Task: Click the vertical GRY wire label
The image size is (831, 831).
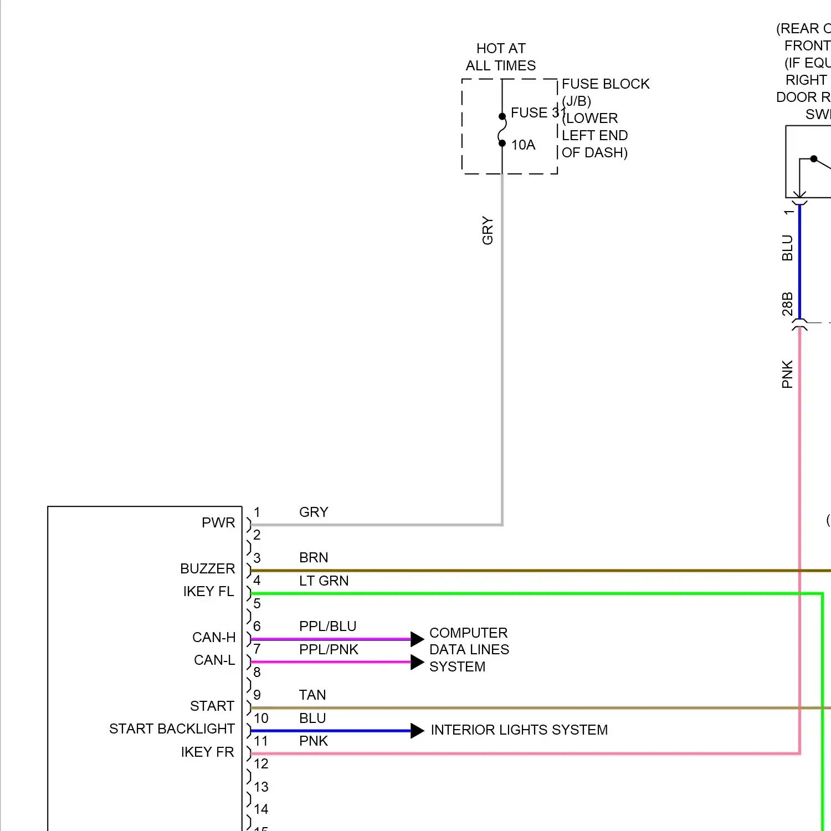Action: [x=488, y=230]
